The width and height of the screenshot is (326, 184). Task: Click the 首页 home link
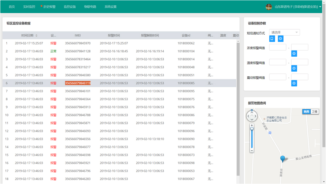12,7
